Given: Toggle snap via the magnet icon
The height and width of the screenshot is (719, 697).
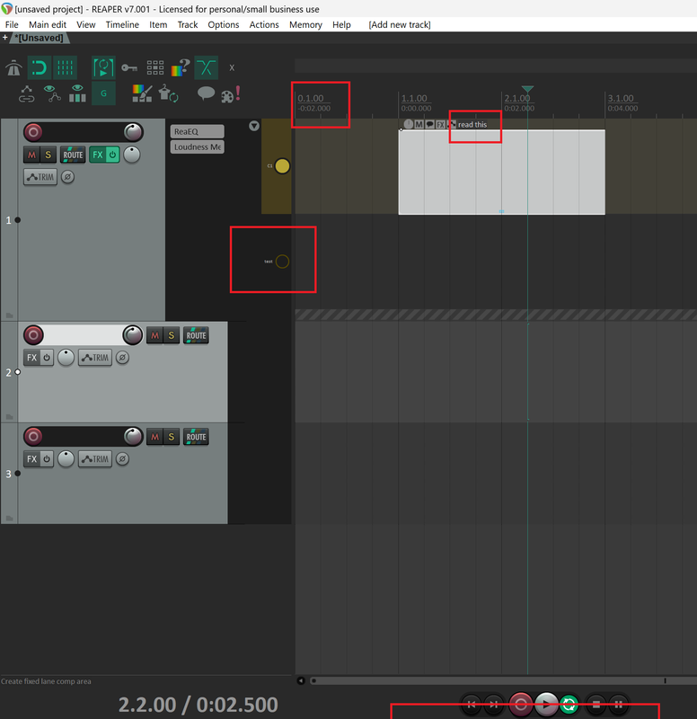Looking at the screenshot, I should click(x=40, y=68).
